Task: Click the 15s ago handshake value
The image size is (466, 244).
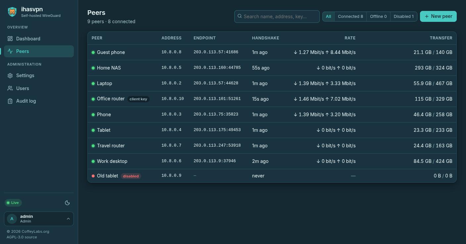Action: click(260, 99)
